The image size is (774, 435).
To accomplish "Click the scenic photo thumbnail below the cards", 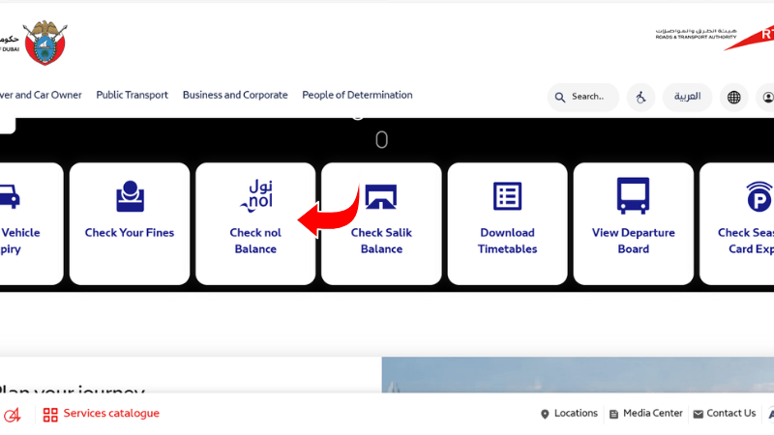I will pos(578,375).
